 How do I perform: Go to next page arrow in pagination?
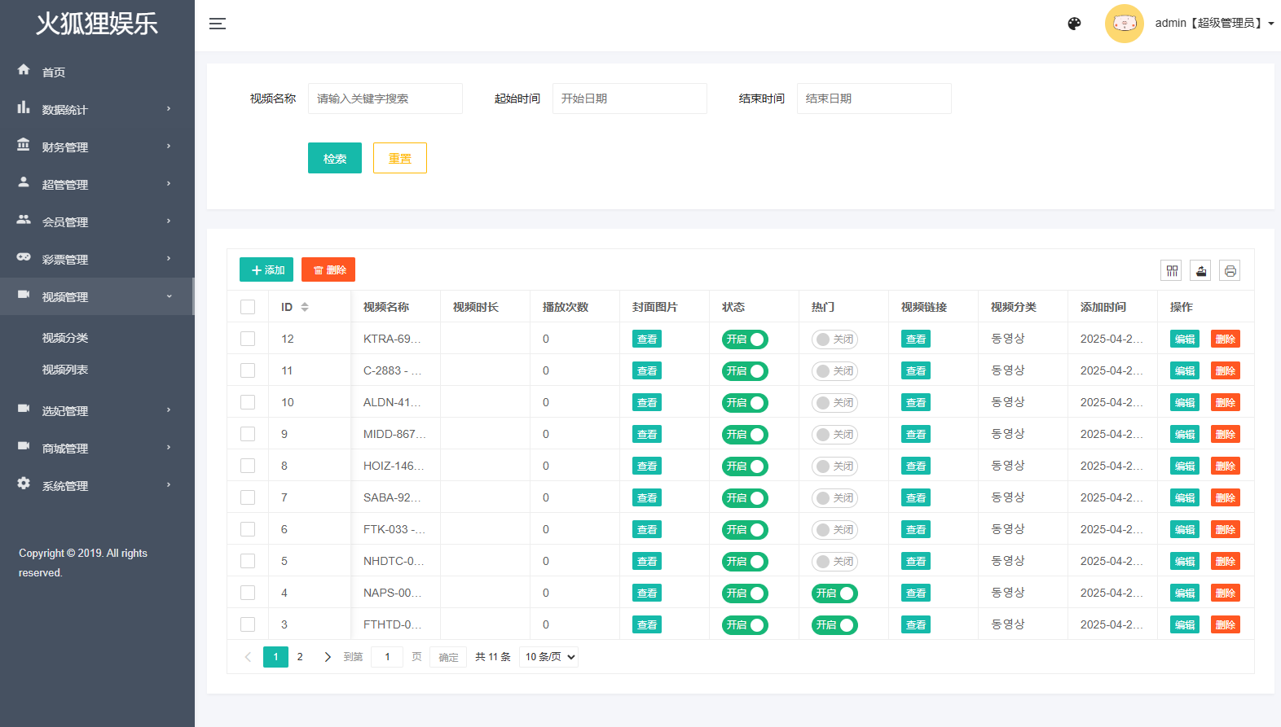coord(328,657)
